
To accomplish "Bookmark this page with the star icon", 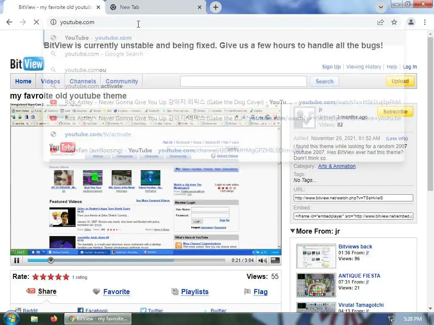I will (x=394, y=22).
